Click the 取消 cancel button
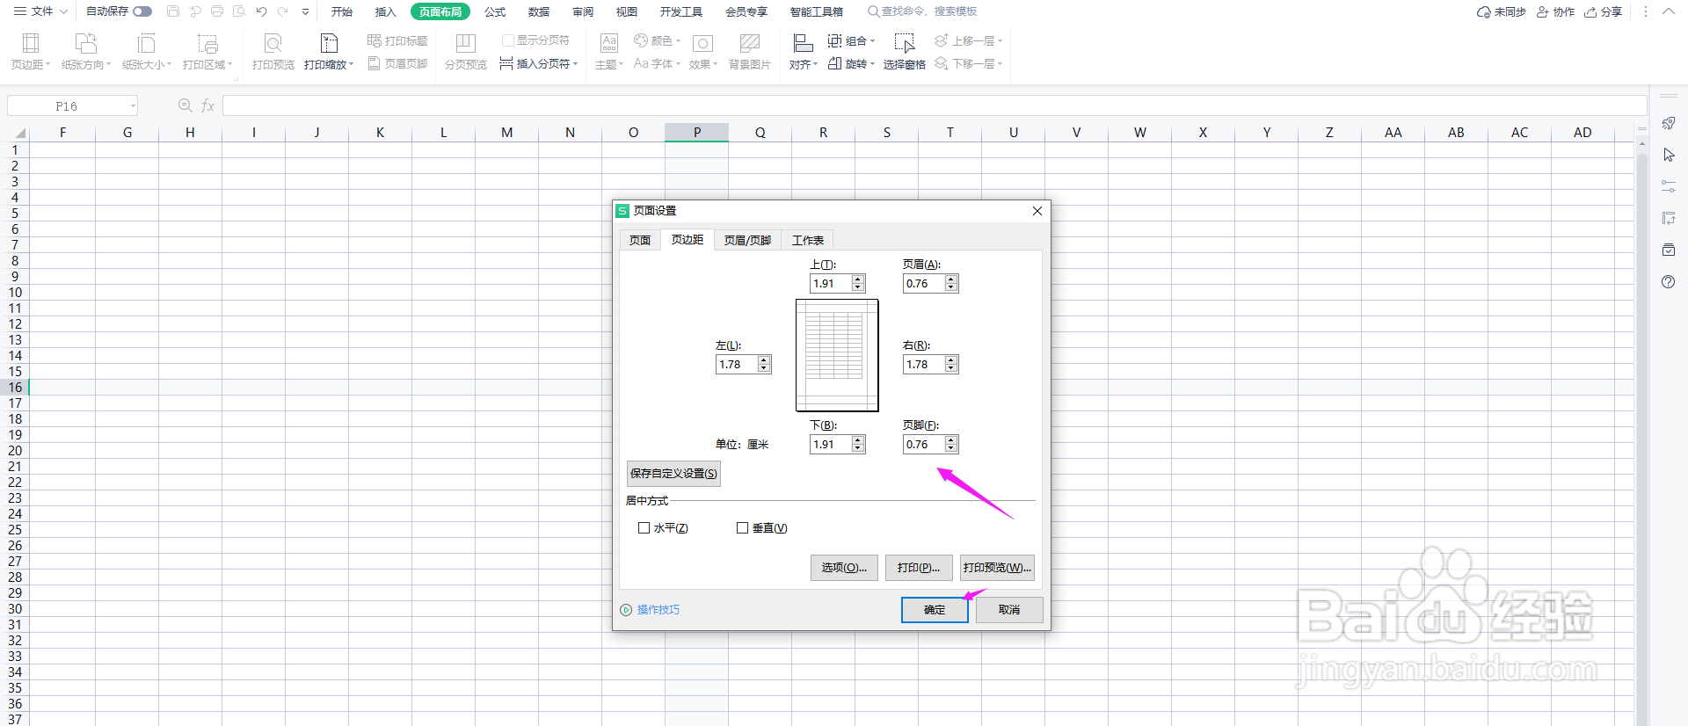1688x726 pixels. click(1009, 609)
